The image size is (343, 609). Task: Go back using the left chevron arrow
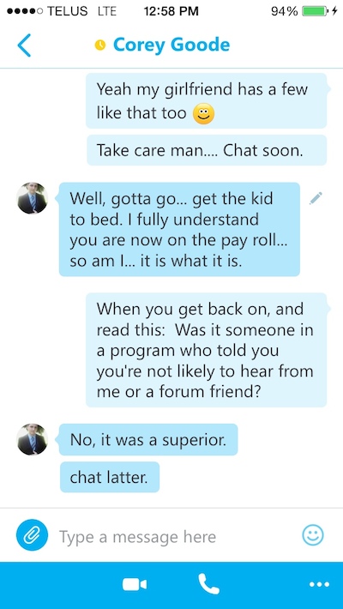pos(24,45)
